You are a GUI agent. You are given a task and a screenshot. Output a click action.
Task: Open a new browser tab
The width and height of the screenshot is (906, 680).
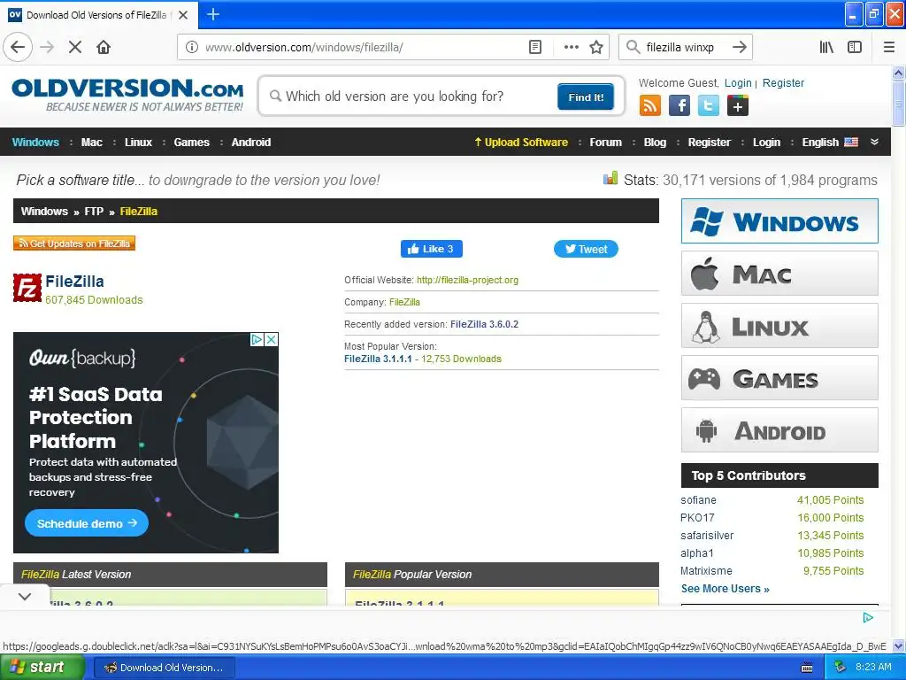(213, 14)
